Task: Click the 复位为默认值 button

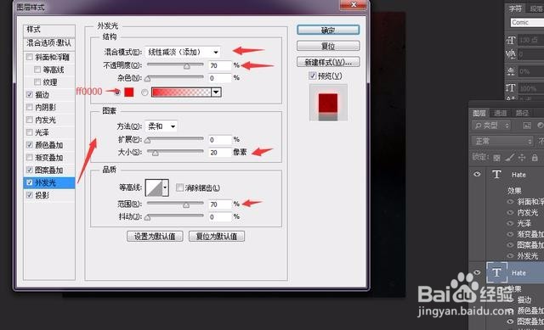Action: (217, 237)
